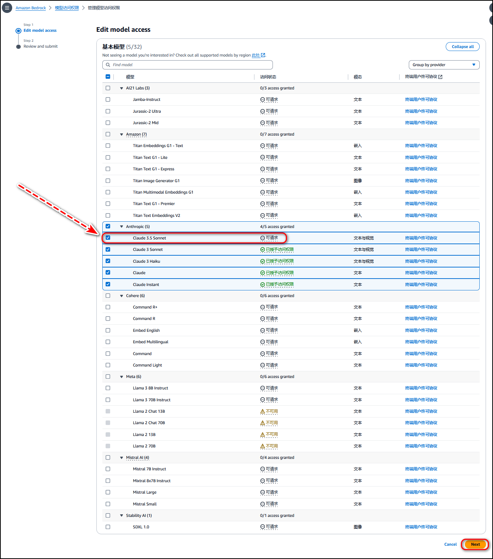Sort by 模型 column header
The height and width of the screenshot is (559, 493).
point(130,77)
